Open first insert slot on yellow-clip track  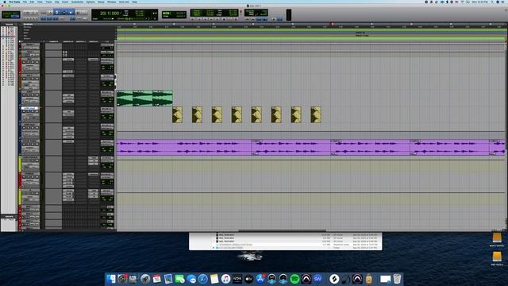(x=68, y=111)
